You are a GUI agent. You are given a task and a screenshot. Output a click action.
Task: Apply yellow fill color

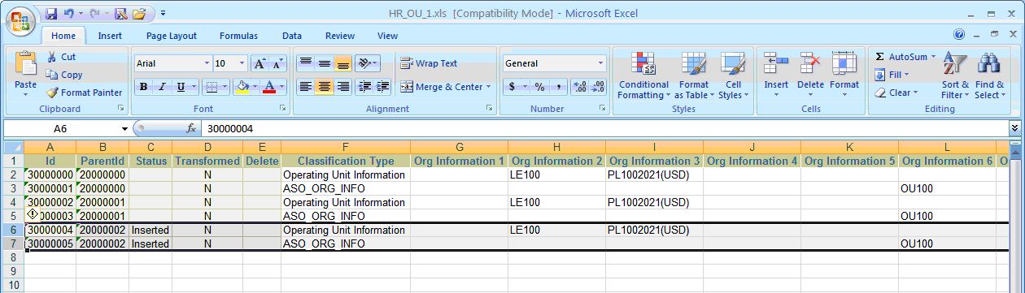tap(242, 87)
